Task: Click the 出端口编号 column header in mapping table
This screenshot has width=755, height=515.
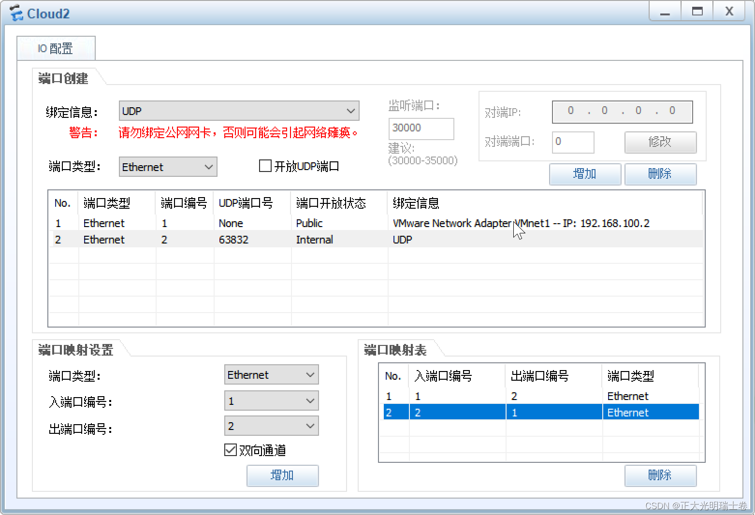Action: pos(554,376)
